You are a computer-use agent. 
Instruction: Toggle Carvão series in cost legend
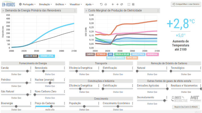pyautogui.click(x=90, y=54)
